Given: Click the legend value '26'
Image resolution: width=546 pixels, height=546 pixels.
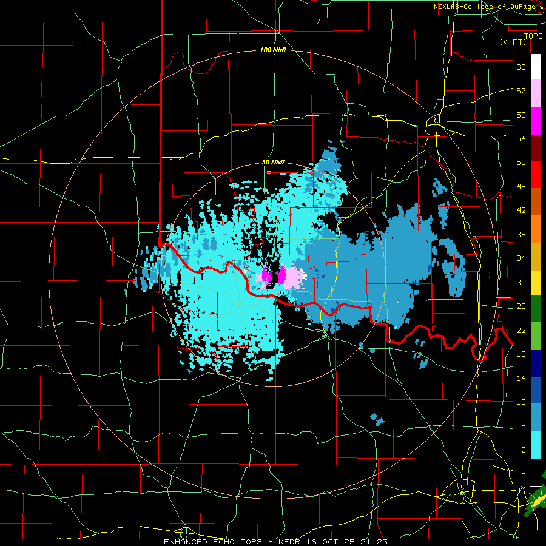Looking at the screenshot, I should (x=521, y=306).
